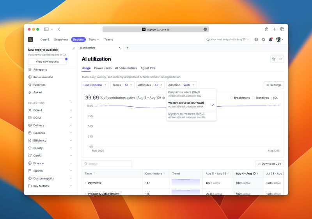Open the Teams filter dropdown

(x=122, y=85)
